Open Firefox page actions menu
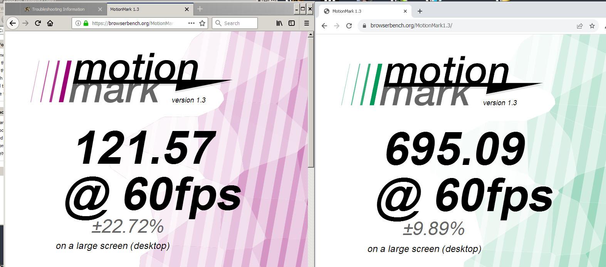This screenshot has height=267, width=606. [191, 23]
